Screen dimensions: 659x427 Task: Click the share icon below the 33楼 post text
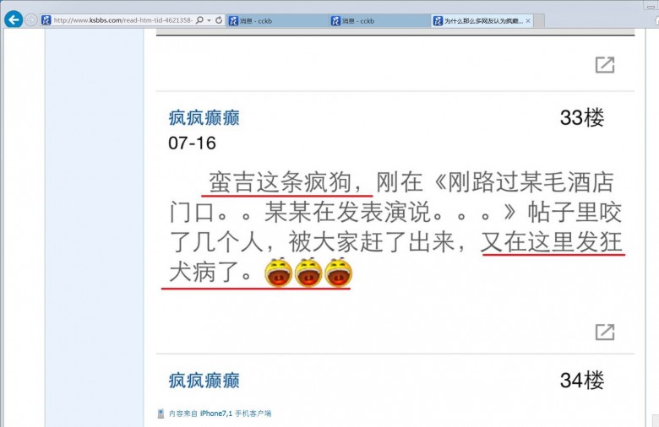[x=605, y=332]
